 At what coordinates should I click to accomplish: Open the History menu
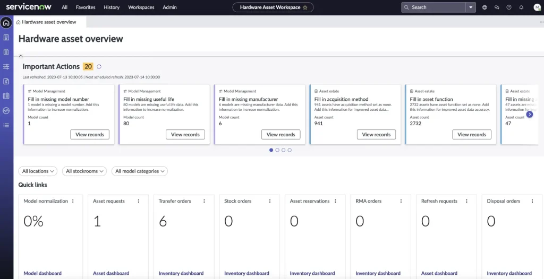[x=112, y=7]
